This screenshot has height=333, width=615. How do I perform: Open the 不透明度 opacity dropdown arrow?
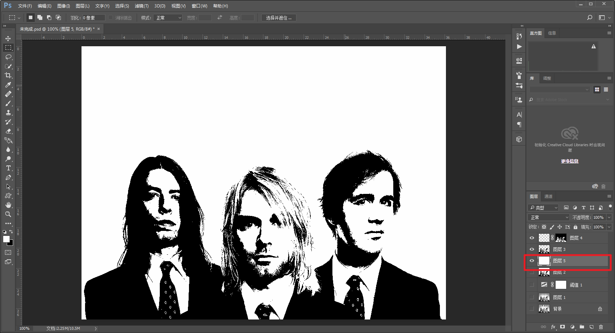[609, 217]
